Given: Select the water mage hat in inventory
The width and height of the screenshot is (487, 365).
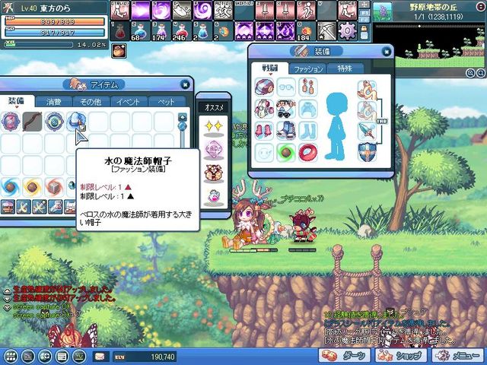Looking at the screenshot, I should point(76,122).
